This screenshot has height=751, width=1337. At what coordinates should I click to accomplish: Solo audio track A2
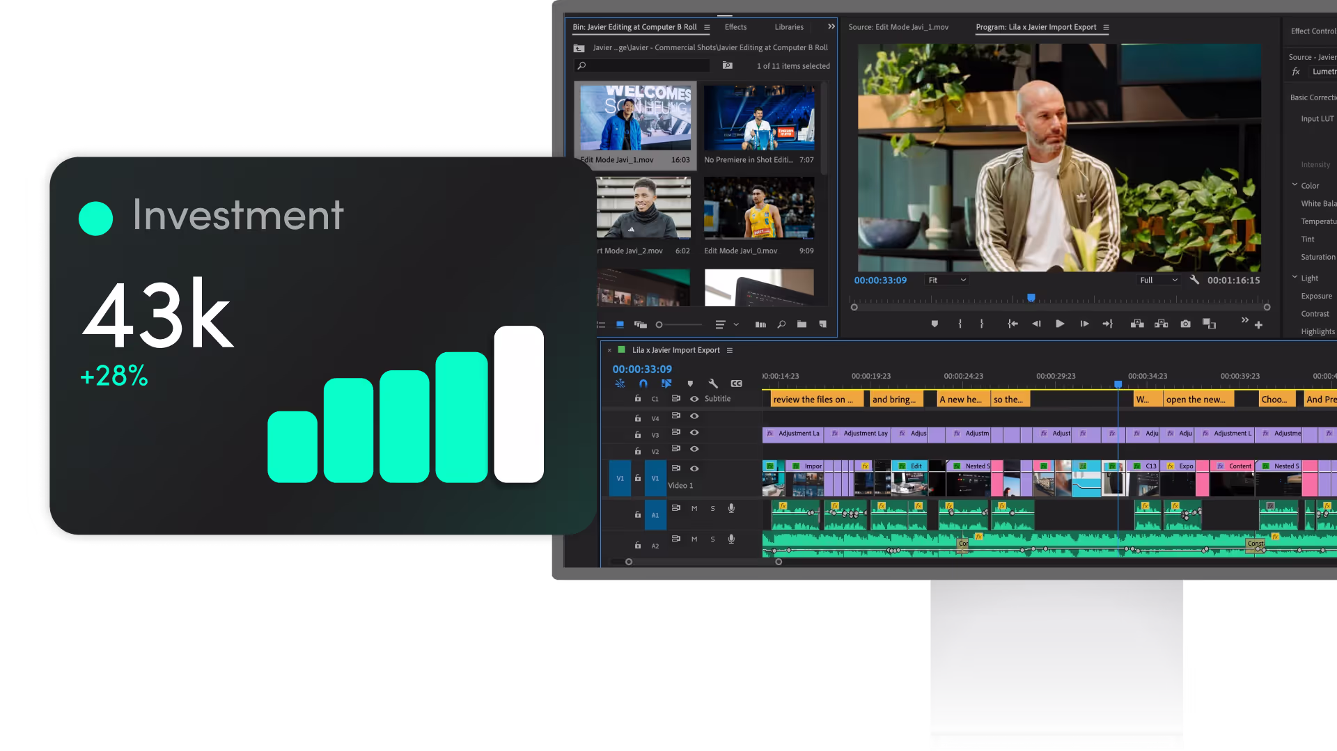(x=712, y=539)
